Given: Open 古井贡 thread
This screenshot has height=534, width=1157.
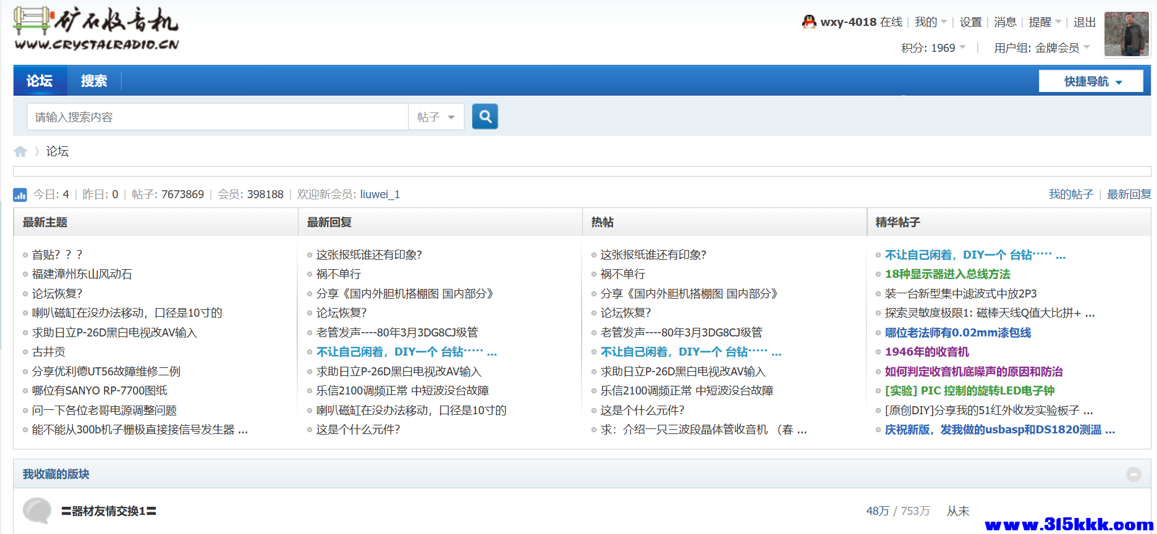Looking at the screenshot, I should [49, 352].
